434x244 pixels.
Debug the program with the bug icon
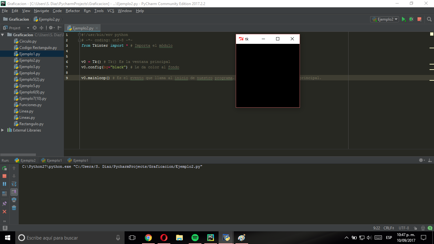(x=411, y=19)
